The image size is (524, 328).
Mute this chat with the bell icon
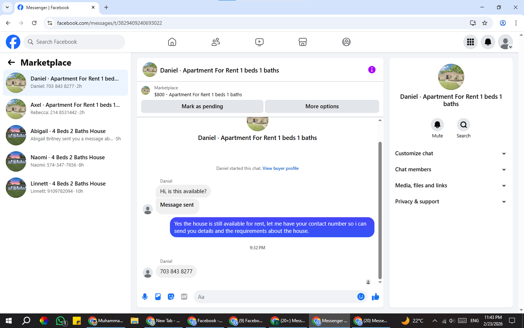[x=437, y=125]
